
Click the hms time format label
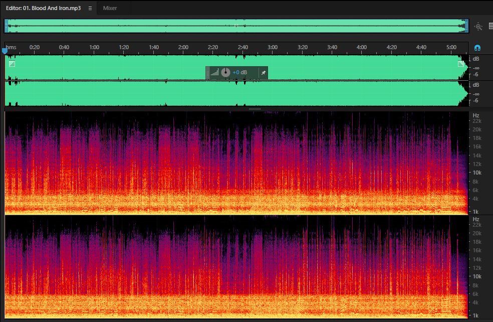pyautogui.click(x=11, y=47)
